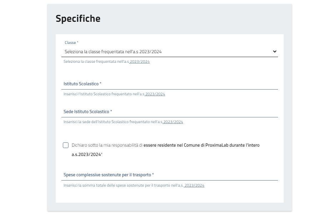The image size is (334, 218).
Task: Click the 2023/2024 link under Istituto Scolastico
Action: 155,94
